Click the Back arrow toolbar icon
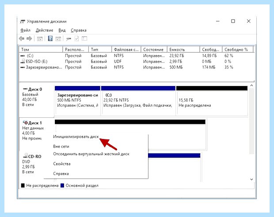 click(x=22, y=38)
